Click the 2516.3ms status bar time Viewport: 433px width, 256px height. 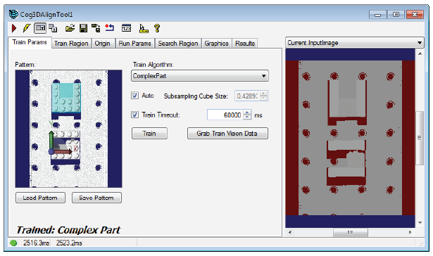pyautogui.click(x=36, y=243)
